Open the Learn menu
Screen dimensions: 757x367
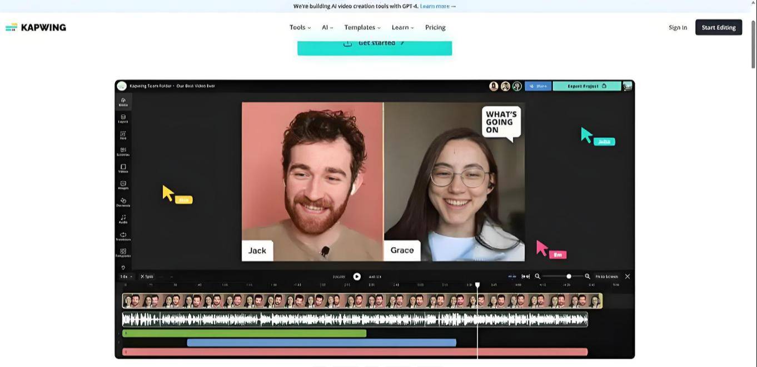tap(402, 27)
